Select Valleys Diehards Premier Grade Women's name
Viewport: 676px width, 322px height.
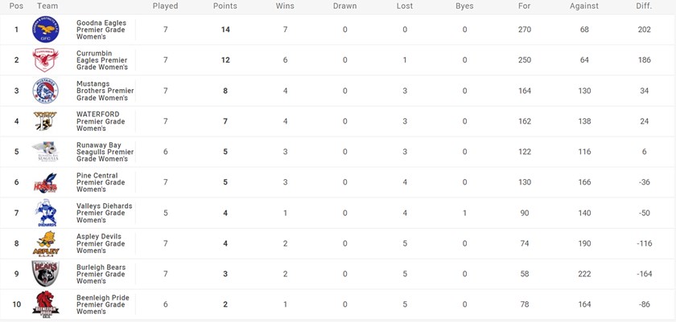click(104, 213)
